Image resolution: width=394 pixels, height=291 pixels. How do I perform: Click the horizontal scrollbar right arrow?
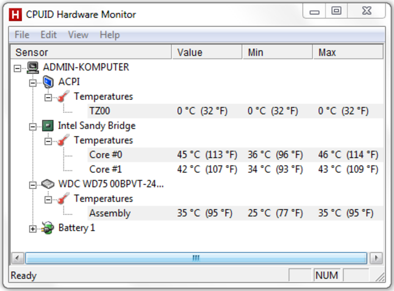[376, 258]
